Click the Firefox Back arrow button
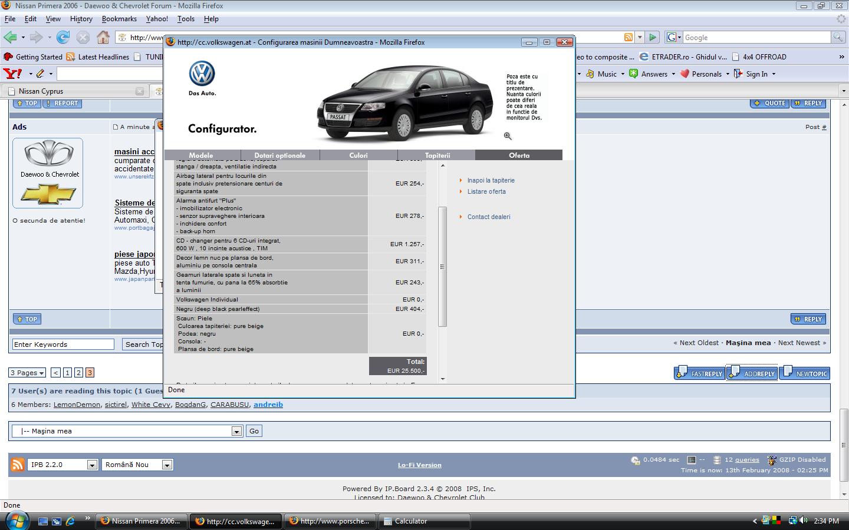This screenshot has height=530, width=849. [x=10, y=38]
